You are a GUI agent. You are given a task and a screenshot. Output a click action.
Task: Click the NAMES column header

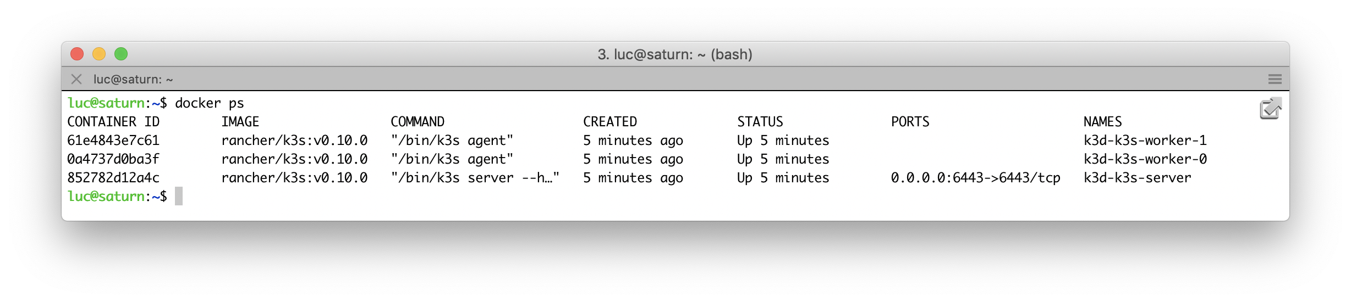[x=1102, y=122]
